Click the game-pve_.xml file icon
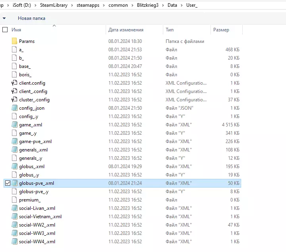Viewport: 286px width, 252px height. [x=14, y=141]
